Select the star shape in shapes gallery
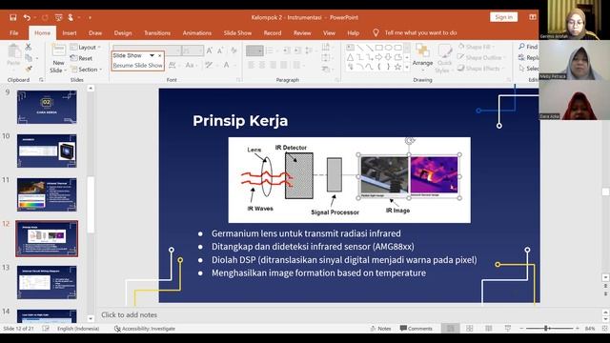610x343 pixels. tap(397, 67)
